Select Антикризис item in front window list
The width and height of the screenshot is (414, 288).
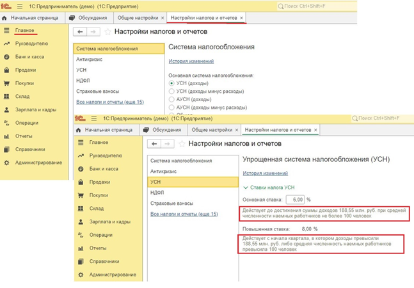coord(193,172)
